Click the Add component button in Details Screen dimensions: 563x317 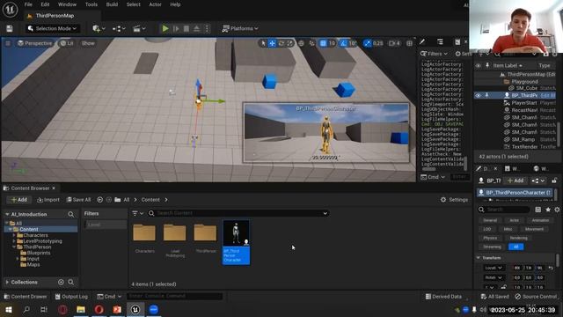(515, 181)
